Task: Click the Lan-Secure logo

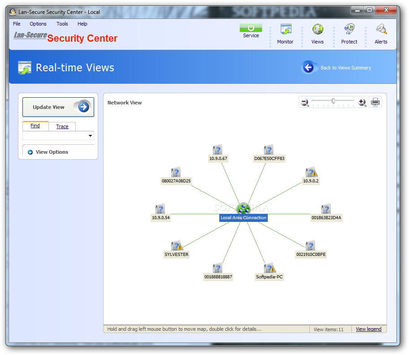Action: tap(30, 35)
